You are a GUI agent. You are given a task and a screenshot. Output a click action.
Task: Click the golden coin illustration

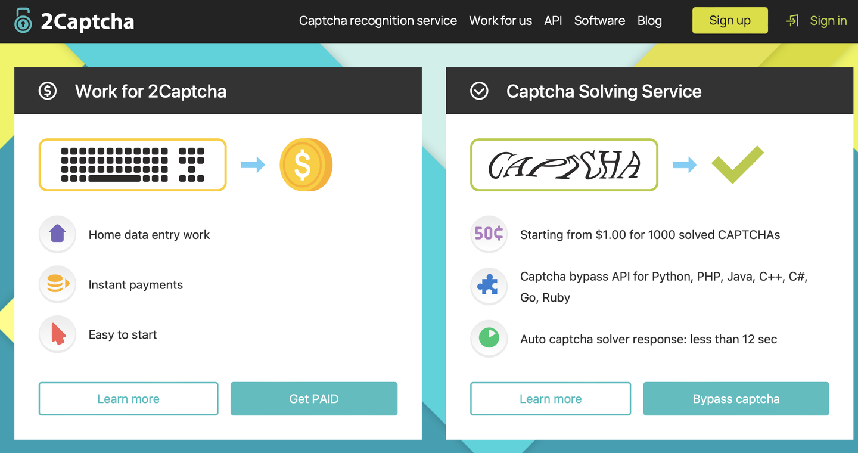pos(306,165)
